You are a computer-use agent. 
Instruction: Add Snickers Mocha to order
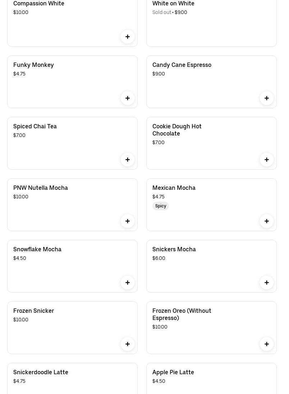(267, 283)
